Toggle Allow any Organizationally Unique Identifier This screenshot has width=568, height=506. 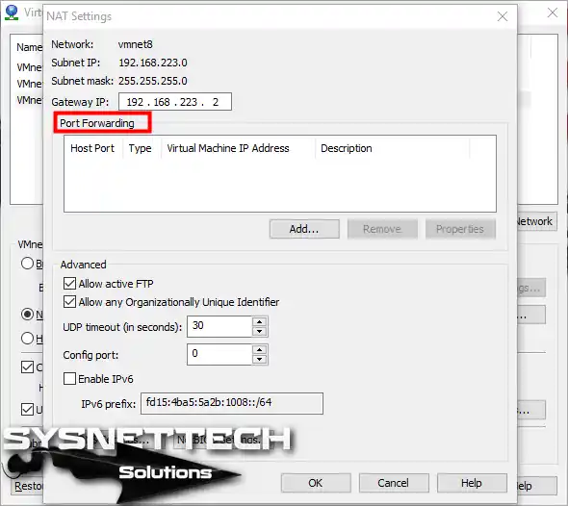coord(69,301)
